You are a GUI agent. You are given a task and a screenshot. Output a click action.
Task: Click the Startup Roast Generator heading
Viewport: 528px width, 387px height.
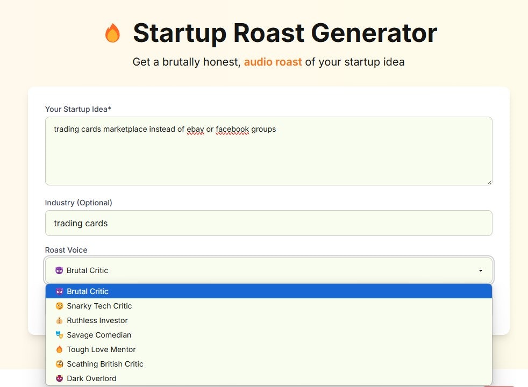coord(285,33)
